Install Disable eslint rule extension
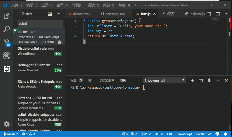Screen dimensions: 232x137 coord(58,54)
